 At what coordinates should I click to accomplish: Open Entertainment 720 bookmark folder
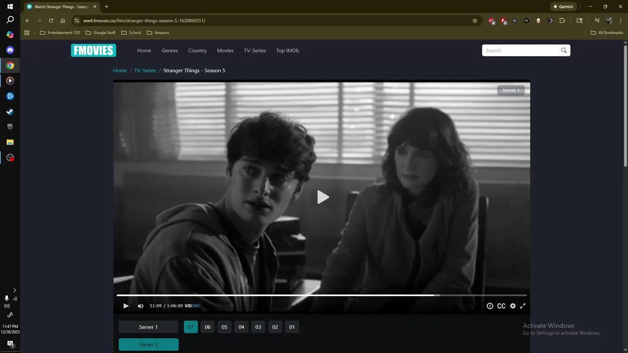click(60, 33)
